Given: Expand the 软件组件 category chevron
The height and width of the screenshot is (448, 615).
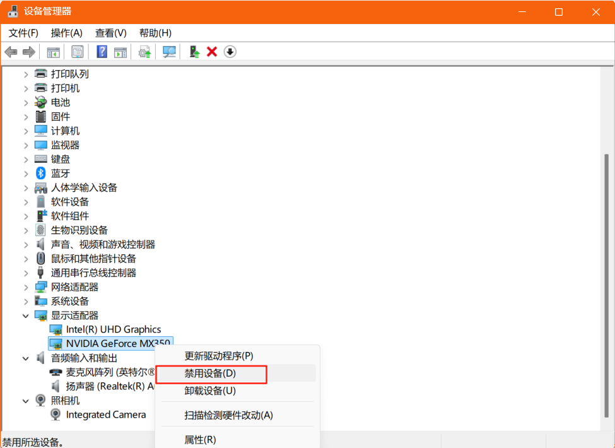Looking at the screenshot, I should click(x=26, y=216).
